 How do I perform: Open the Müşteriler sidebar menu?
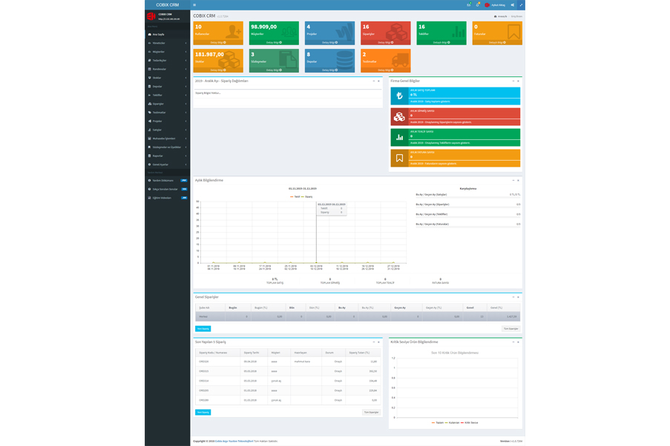tap(168, 52)
